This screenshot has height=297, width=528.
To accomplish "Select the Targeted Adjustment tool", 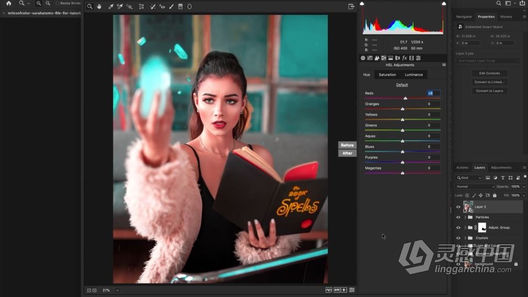I will pyautogui.click(x=129, y=7).
